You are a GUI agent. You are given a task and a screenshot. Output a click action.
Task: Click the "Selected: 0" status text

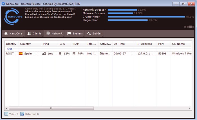coord(32,114)
